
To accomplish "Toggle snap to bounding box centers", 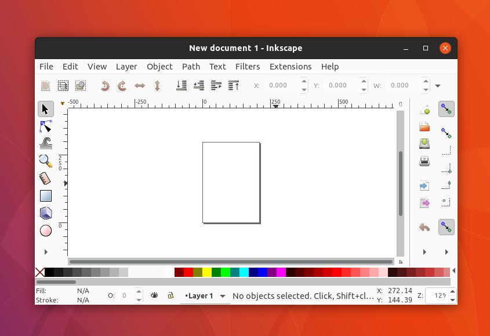I will click(447, 203).
